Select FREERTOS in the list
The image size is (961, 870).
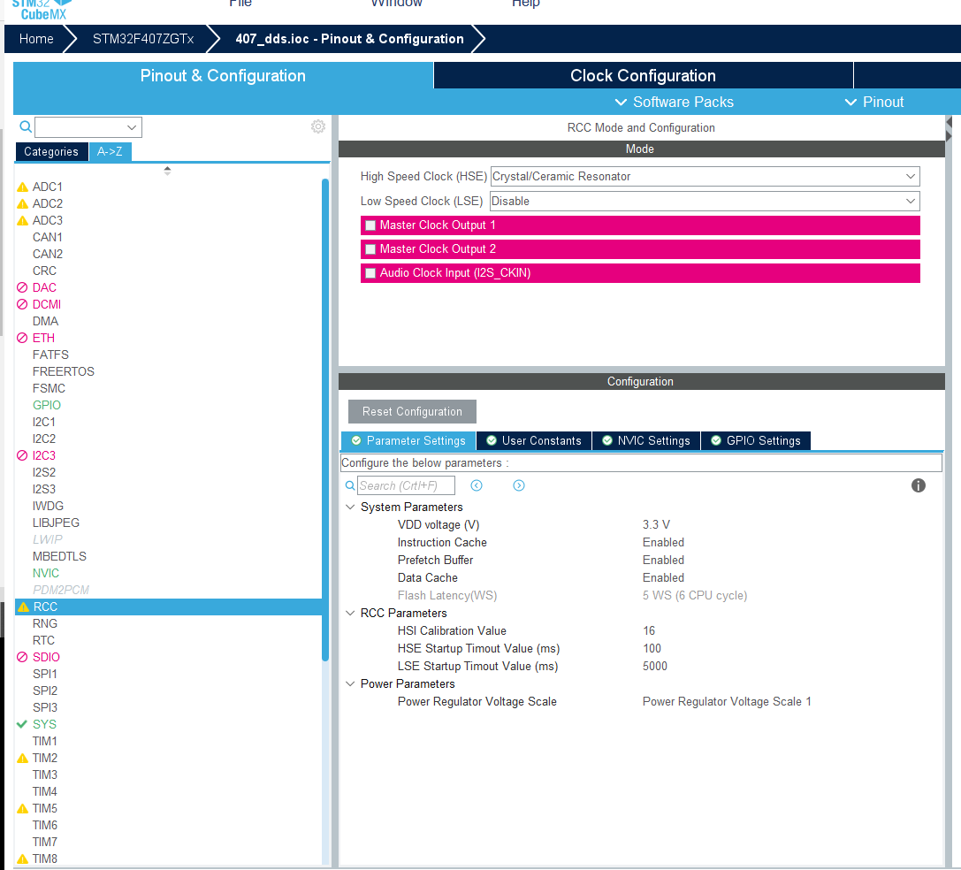point(63,371)
